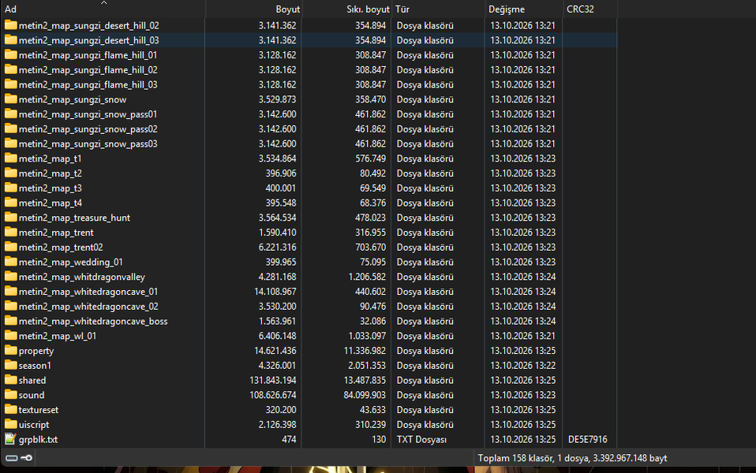Click the drive icon in status bar

coord(12,458)
